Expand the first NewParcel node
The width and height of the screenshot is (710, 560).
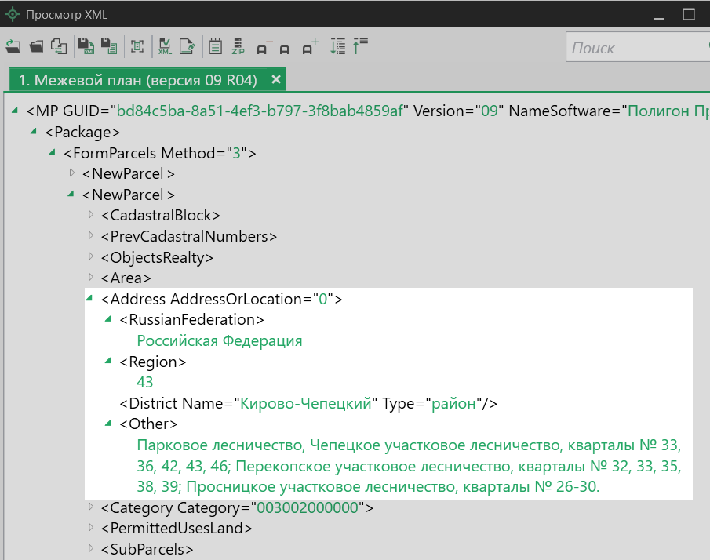(x=71, y=173)
